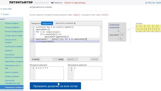The height and width of the screenshot is (91, 161).
Task: Click list cell at index 0
Action: [x=138, y=28]
